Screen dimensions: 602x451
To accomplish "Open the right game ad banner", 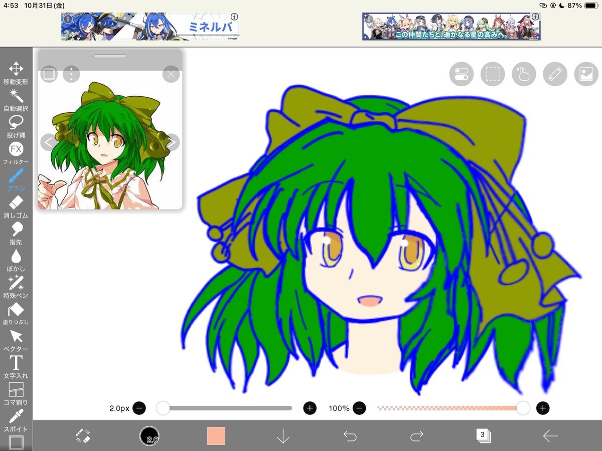I will (x=451, y=27).
